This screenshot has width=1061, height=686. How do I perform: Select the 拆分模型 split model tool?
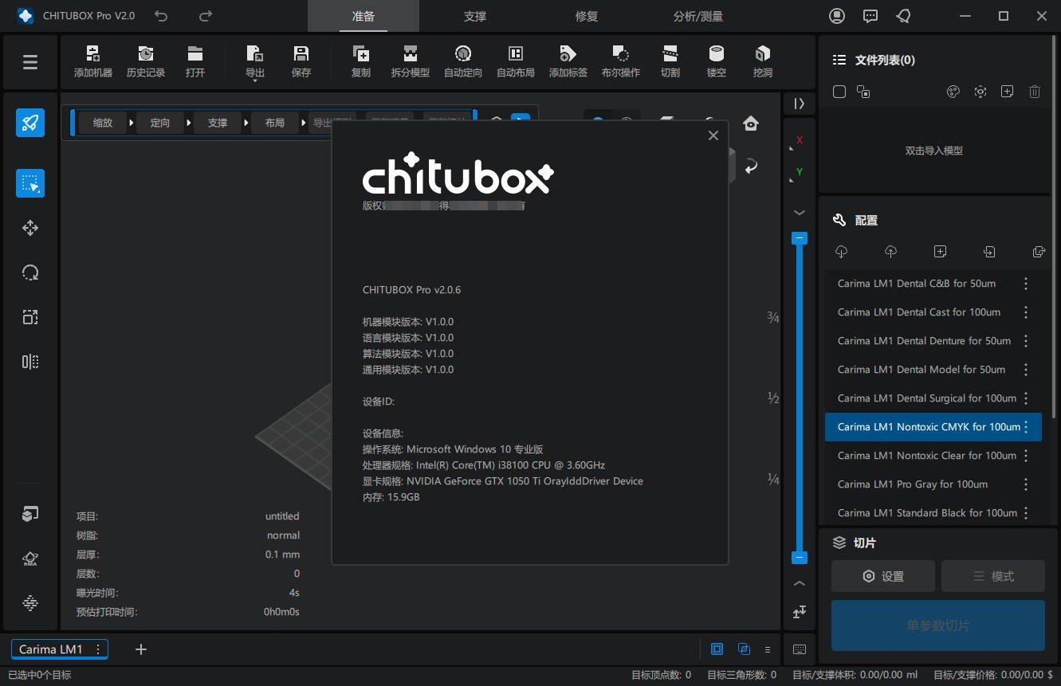tap(411, 61)
